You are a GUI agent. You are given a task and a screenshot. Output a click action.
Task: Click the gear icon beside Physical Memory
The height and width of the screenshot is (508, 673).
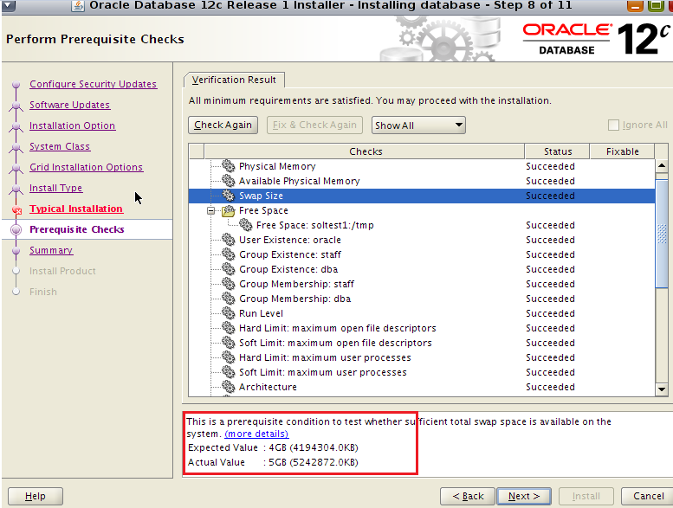pos(229,166)
